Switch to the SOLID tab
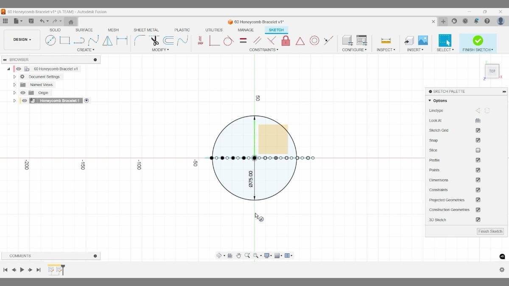The image size is (509, 286). coord(55,30)
